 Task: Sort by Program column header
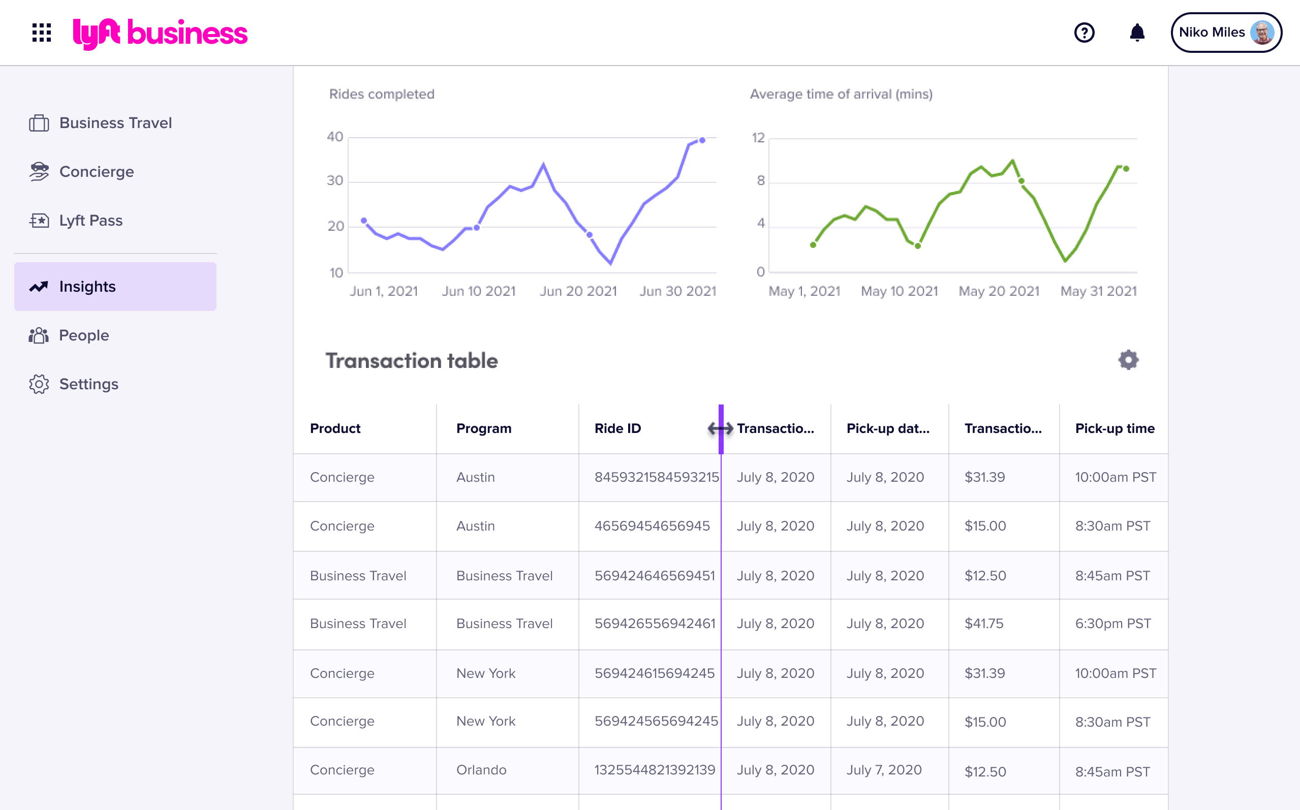click(x=484, y=428)
